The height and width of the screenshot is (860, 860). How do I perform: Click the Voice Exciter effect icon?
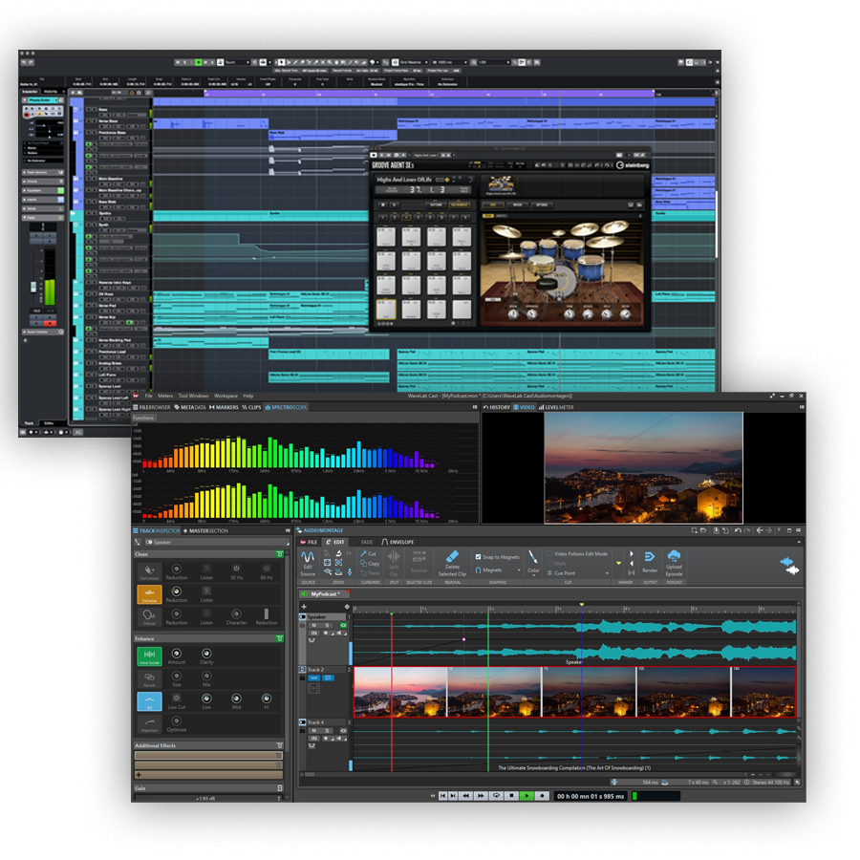tap(147, 655)
